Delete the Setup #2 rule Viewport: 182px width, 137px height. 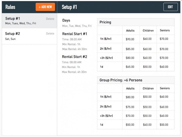point(50,33)
